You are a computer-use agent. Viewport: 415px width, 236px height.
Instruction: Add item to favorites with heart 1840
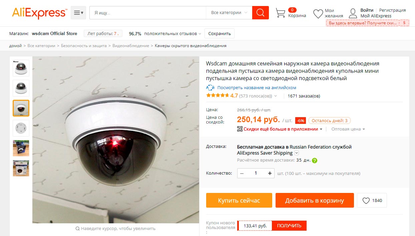(372, 200)
